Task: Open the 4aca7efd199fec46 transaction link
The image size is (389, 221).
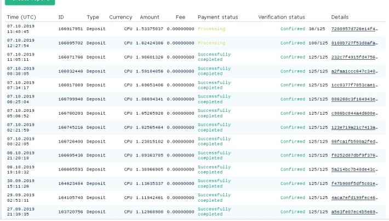Action: coord(354,197)
